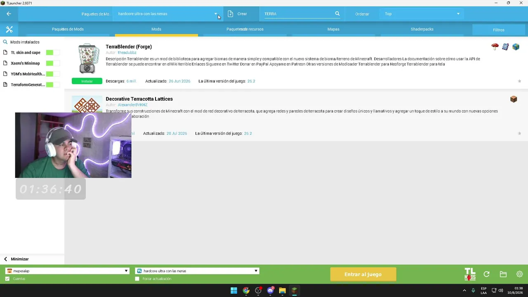Screen dimensions: 528x297
Task: Open author link theadubbz
Action: [x=127, y=53]
